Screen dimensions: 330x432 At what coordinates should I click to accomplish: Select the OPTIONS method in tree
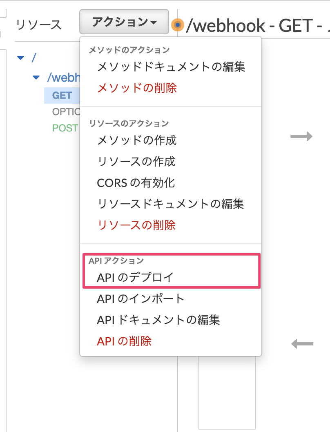[66, 111]
